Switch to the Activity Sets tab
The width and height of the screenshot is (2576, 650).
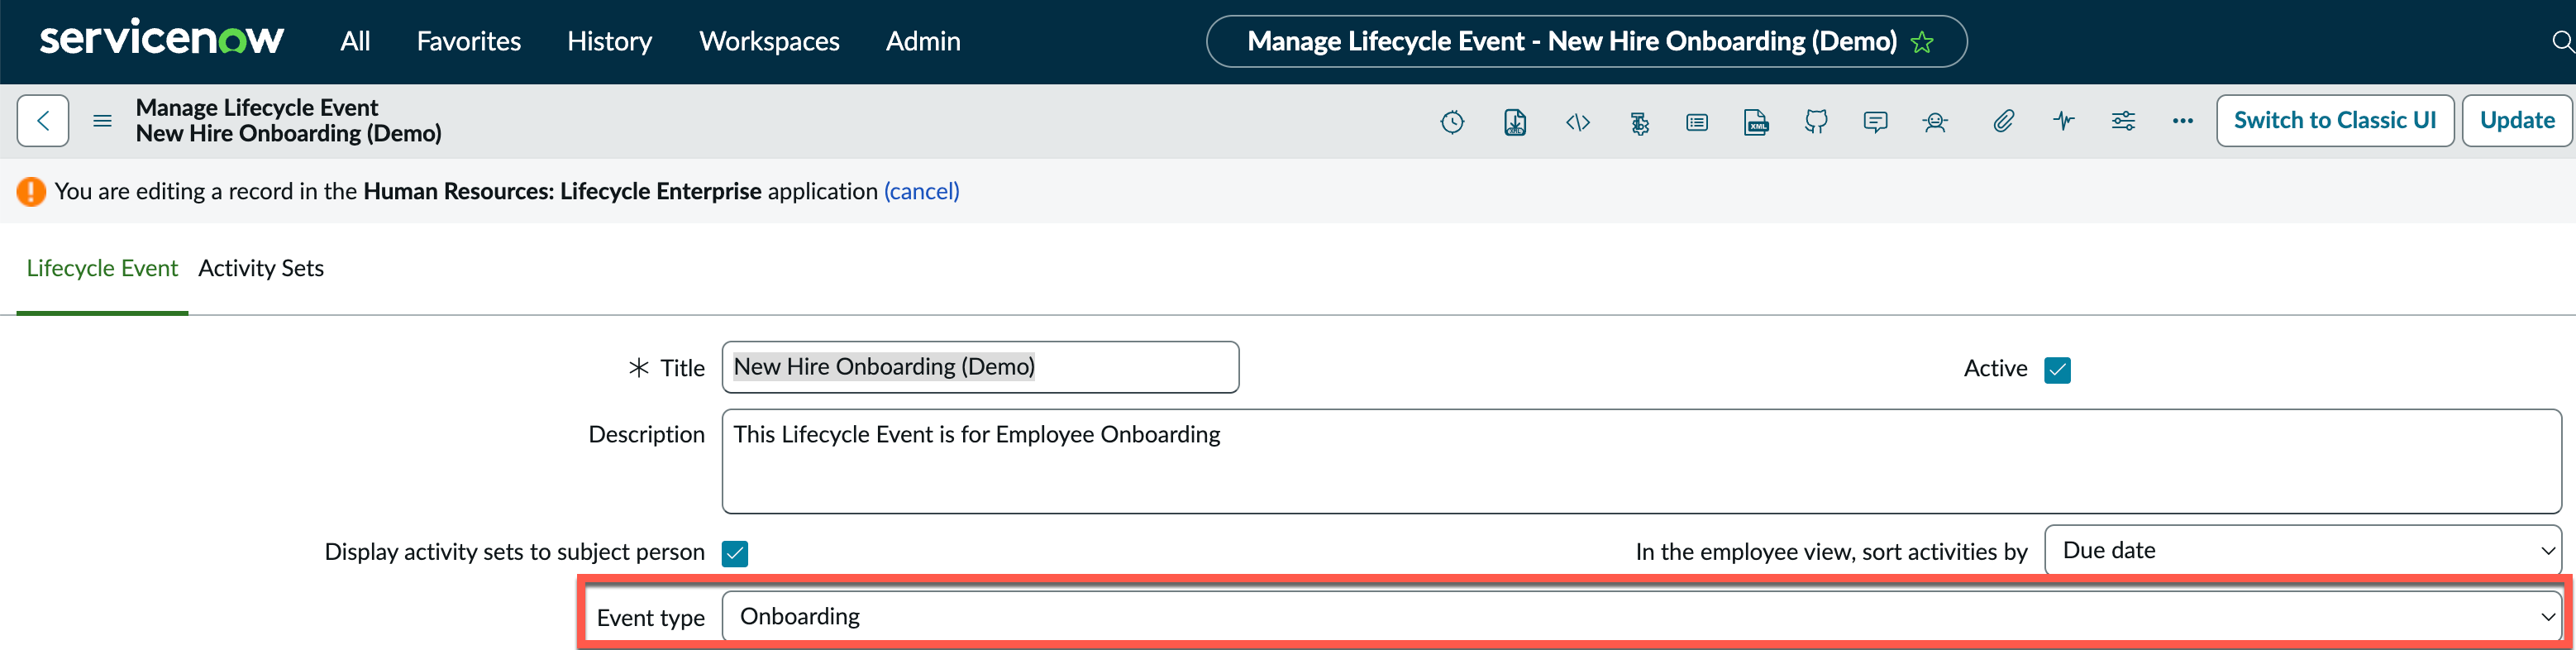pyautogui.click(x=261, y=268)
